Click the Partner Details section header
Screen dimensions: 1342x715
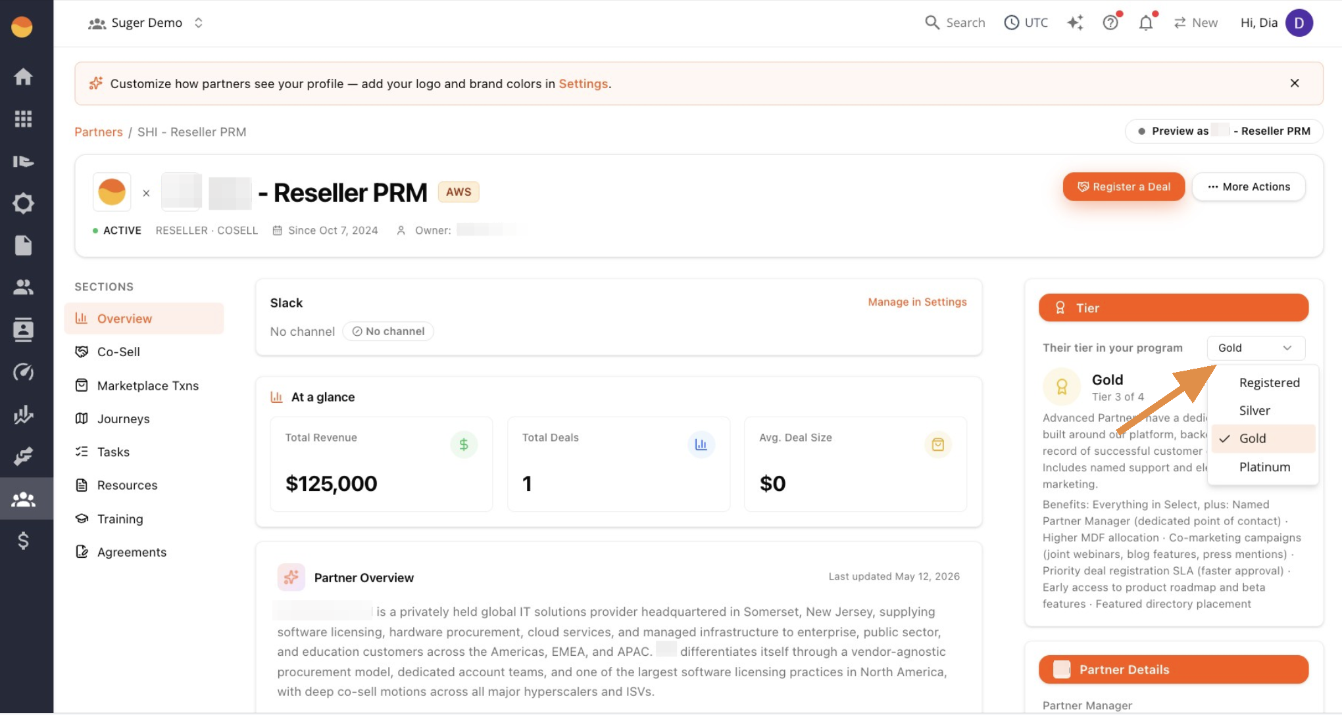[x=1174, y=670]
